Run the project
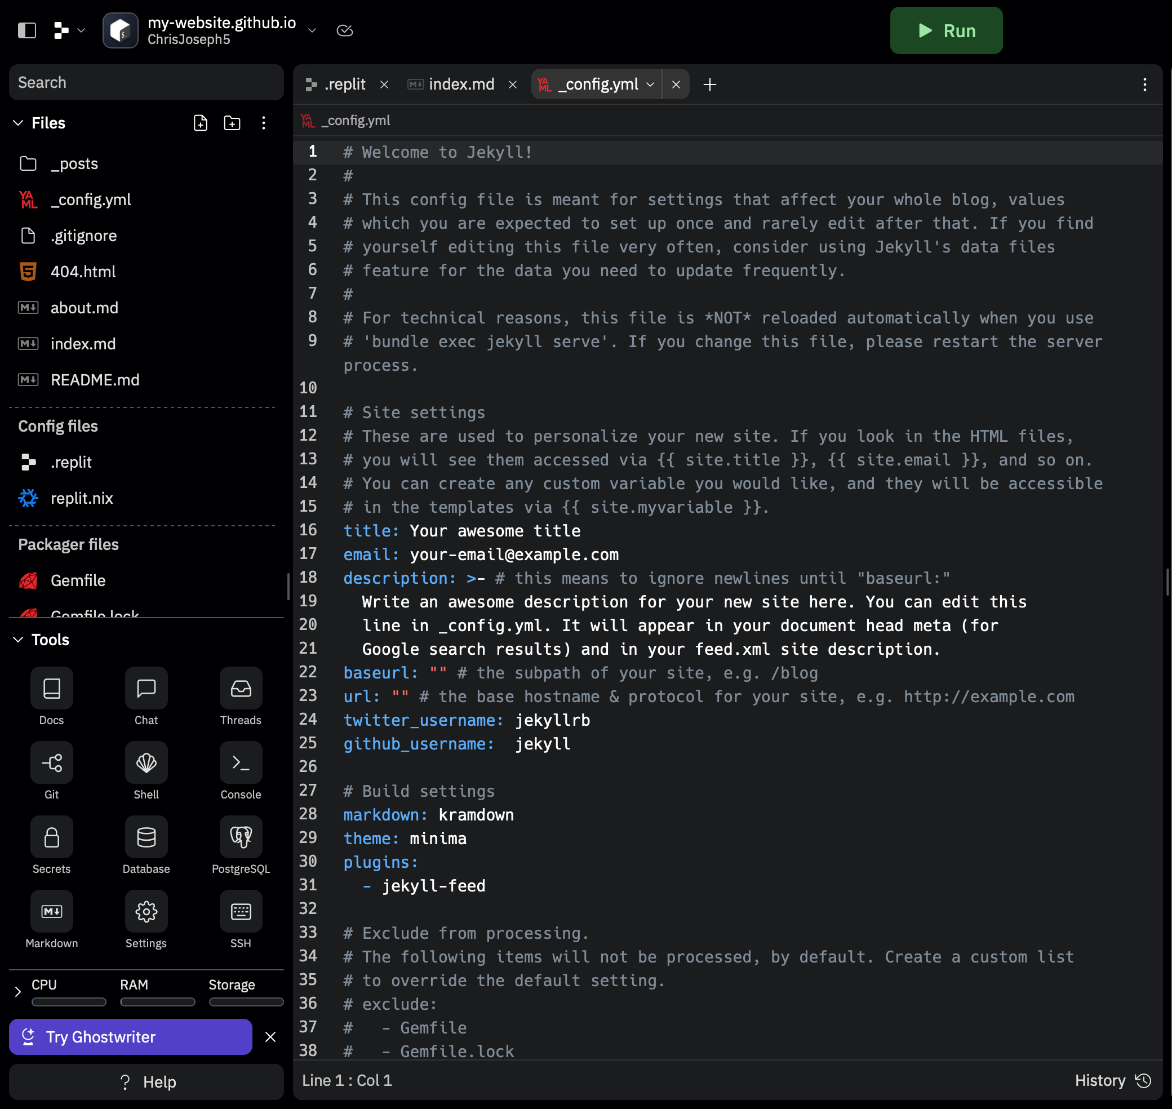This screenshot has height=1109, width=1172. pyautogui.click(x=945, y=31)
